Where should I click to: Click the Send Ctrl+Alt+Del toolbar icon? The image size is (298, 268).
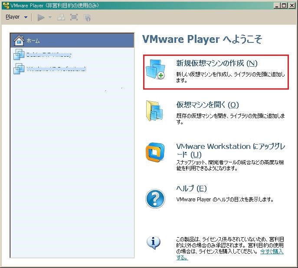(x=61, y=17)
